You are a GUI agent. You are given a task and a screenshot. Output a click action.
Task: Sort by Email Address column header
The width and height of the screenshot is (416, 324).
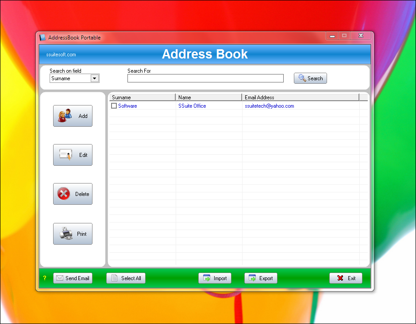(300, 97)
